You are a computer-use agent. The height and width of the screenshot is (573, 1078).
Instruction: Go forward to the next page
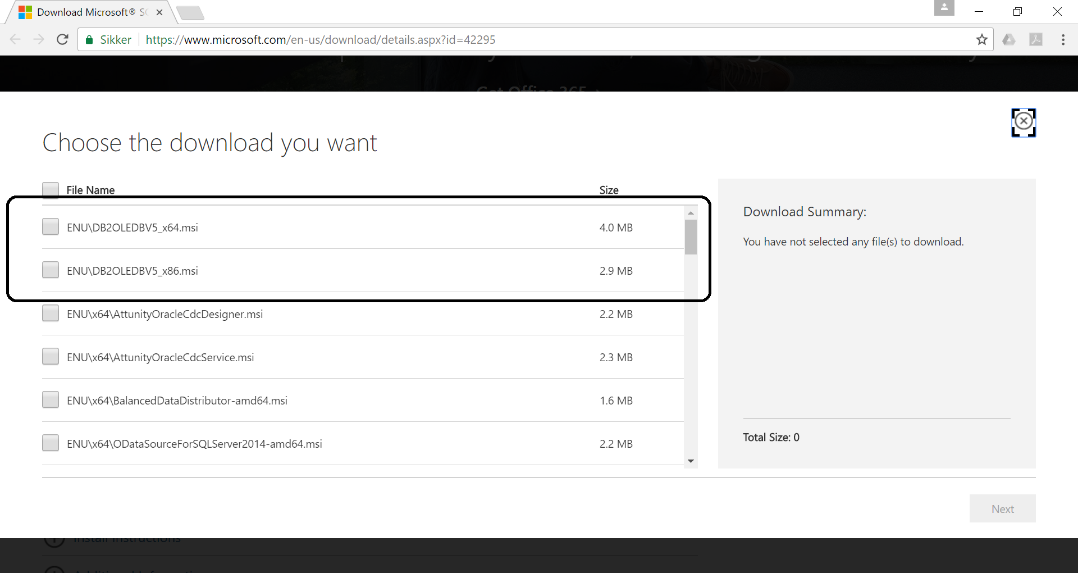coord(39,39)
